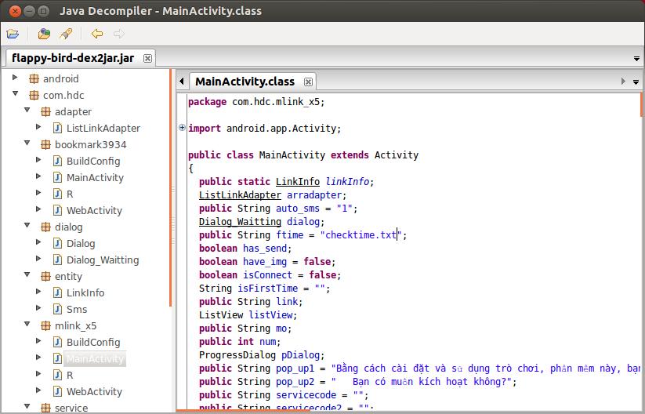Click the "checktime.txt" string in the code
Image resolution: width=645 pixels, height=414 pixels.
pyautogui.click(x=361, y=234)
